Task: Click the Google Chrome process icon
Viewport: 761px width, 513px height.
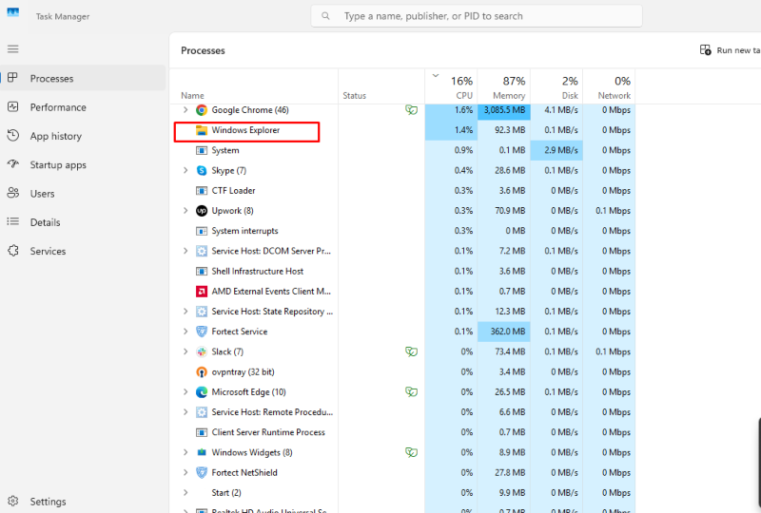Action: coord(202,110)
